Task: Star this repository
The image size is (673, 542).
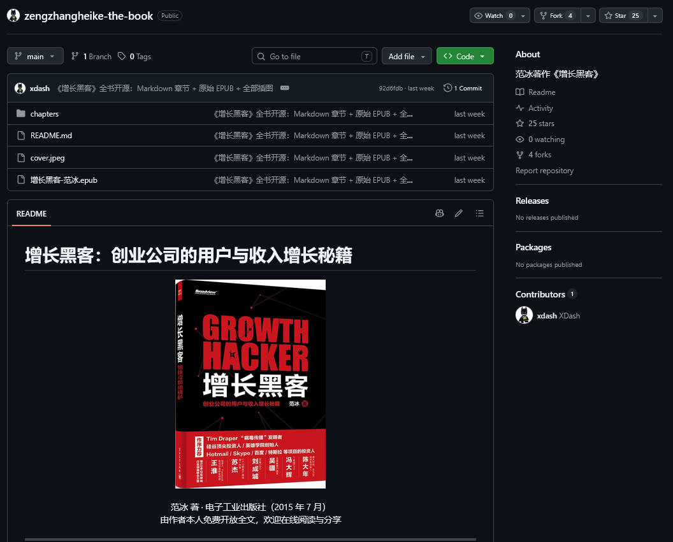Action: (623, 15)
